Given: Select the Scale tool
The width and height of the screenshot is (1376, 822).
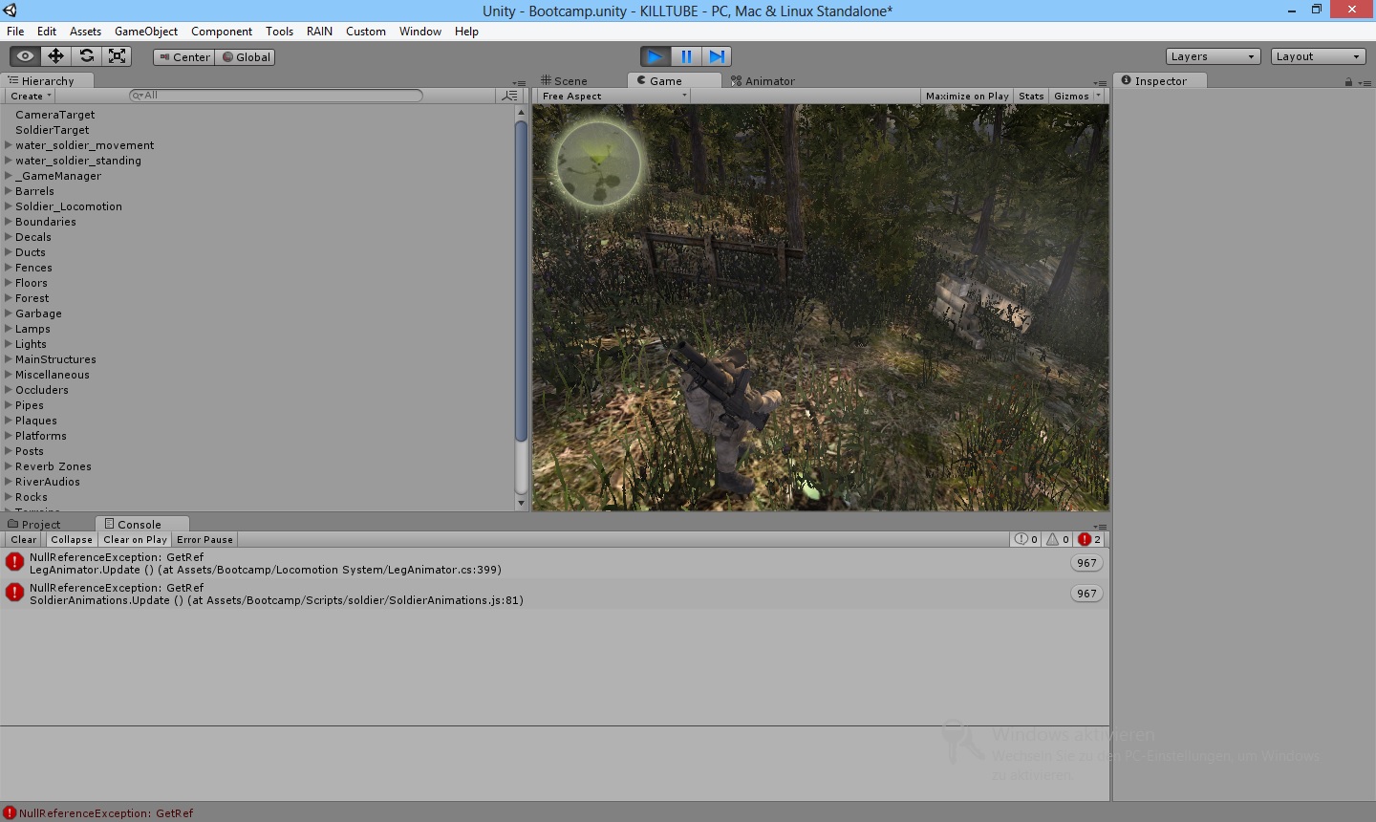Looking at the screenshot, I should (117, 56).
